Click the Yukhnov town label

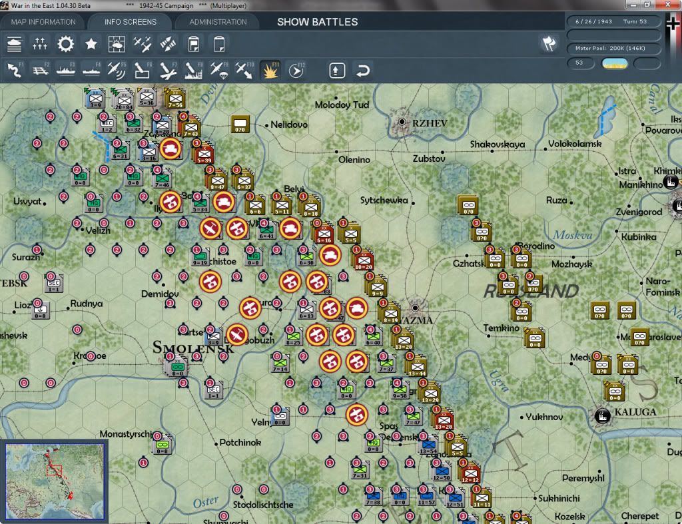[544, 417]
